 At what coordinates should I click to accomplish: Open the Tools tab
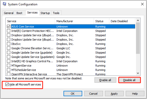[x=56, y=13]
